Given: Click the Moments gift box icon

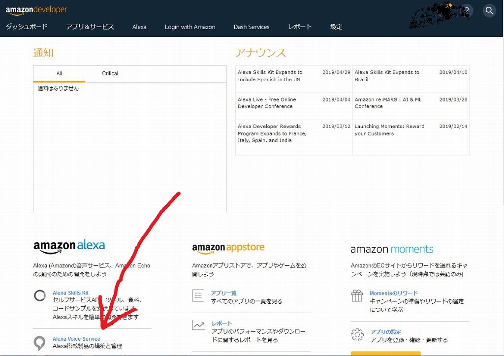Looking at the screenshot, I should click(357, 295).
